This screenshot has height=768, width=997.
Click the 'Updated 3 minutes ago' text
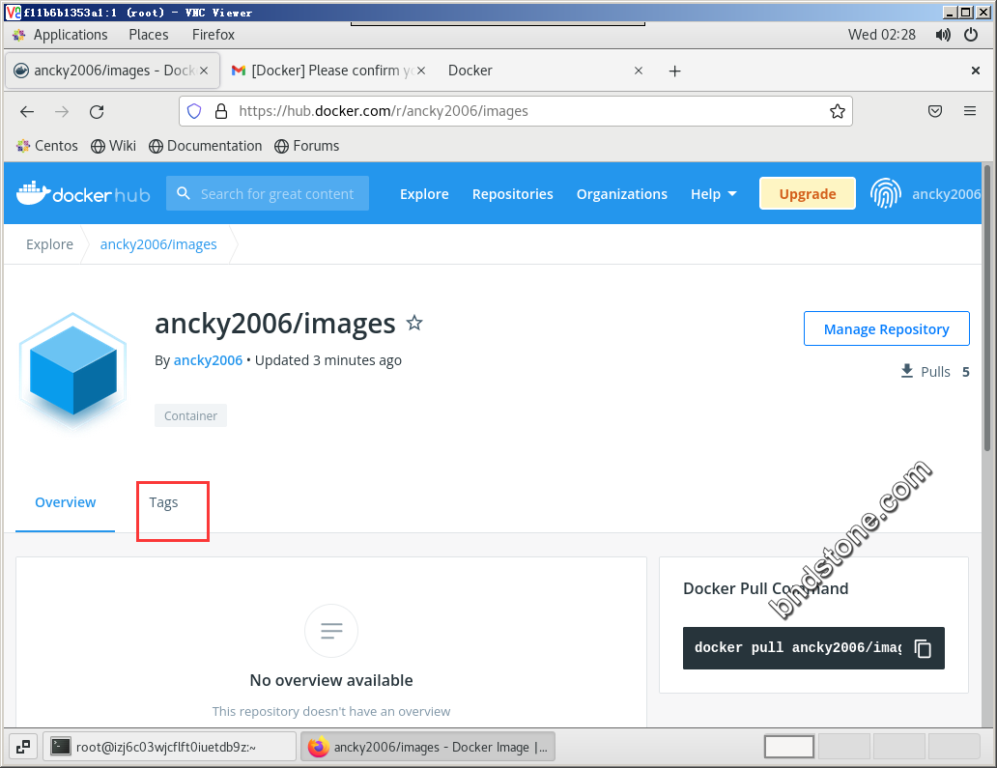328,360
